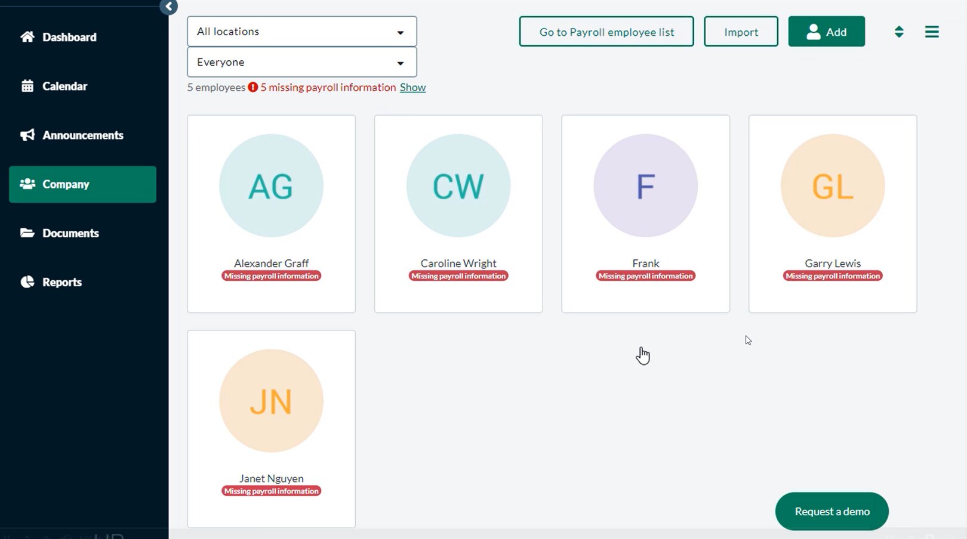Screen dimensions: 967x539
Task: Switch to list view with hamburger icon
Action: click(x=932, y=32)
